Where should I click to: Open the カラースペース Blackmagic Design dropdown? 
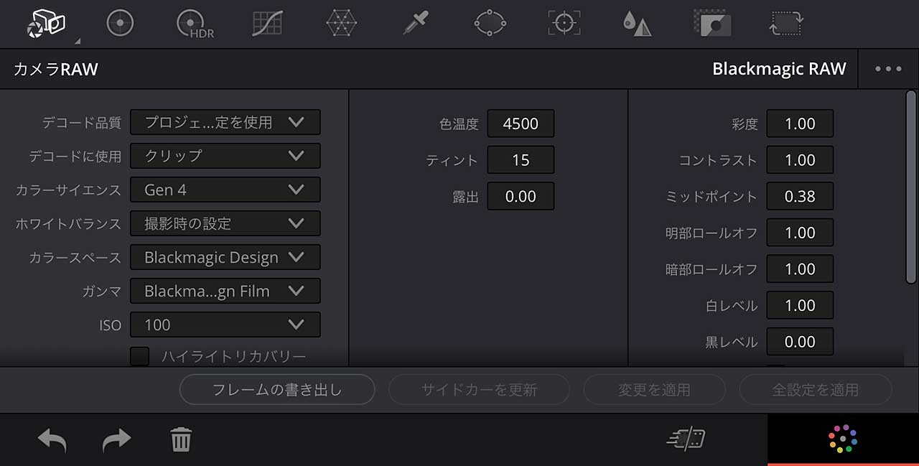click(225, 257)
